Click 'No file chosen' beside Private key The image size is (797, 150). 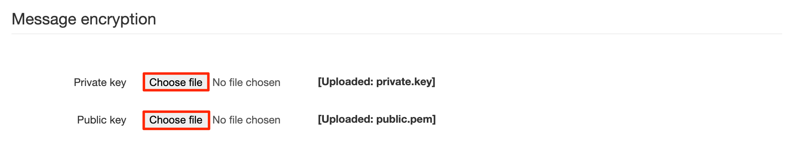point(246,83)
